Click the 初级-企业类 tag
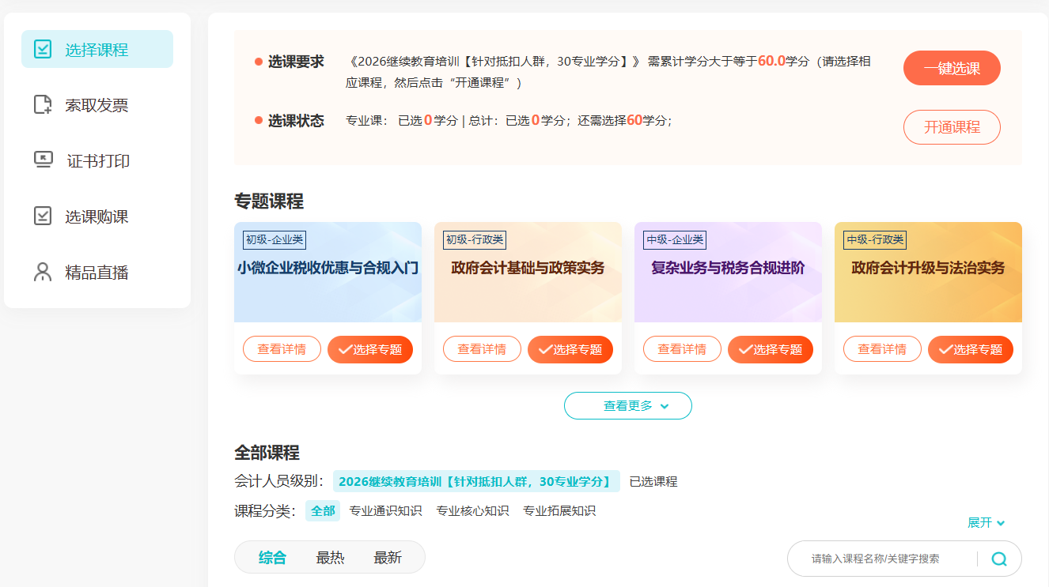 pyautogui.click(x=275, y=240)
